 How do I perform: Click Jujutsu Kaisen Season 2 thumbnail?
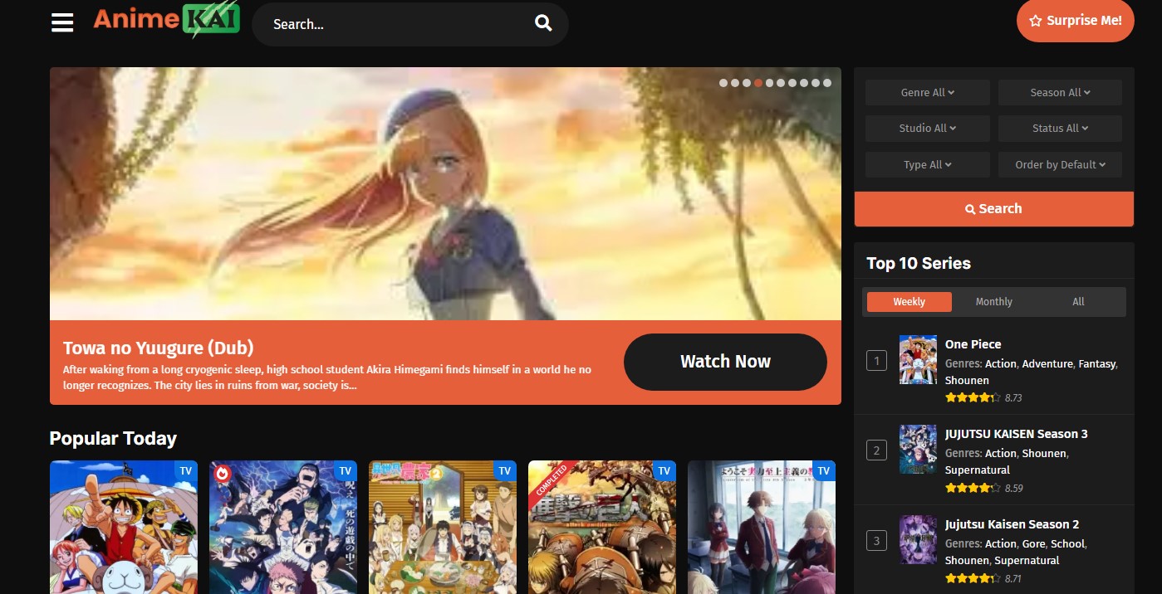[x=918, y=540]
